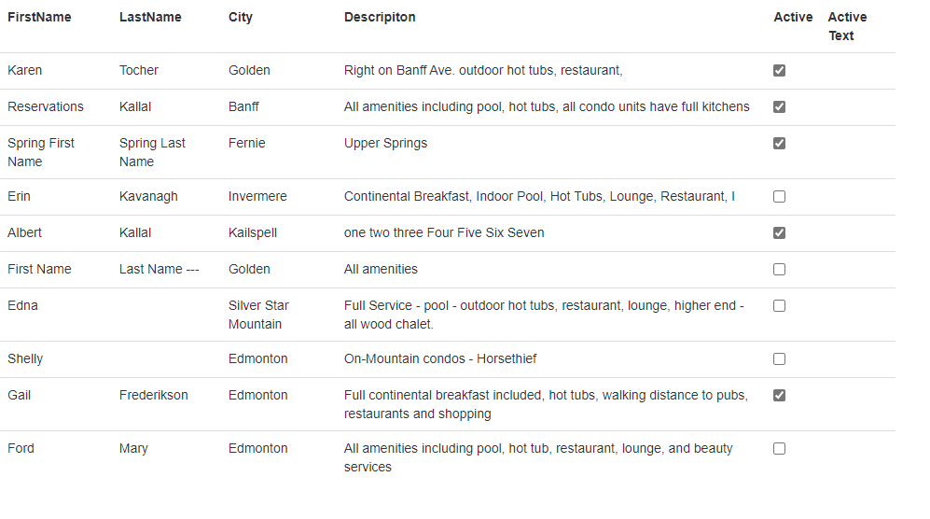Click the Active column header
The image size is (930, 519).
point(793,17)
